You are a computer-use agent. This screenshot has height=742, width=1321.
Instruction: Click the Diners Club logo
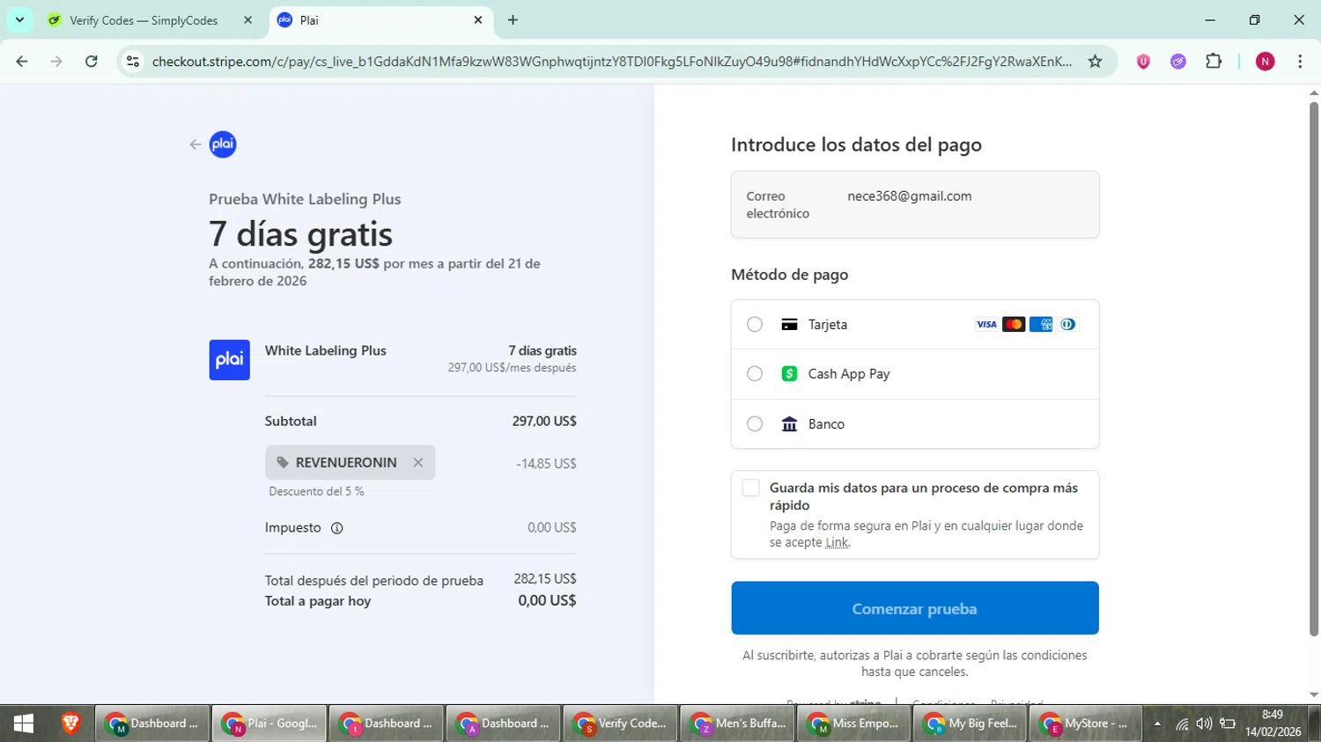click(x=1067, y=325)
